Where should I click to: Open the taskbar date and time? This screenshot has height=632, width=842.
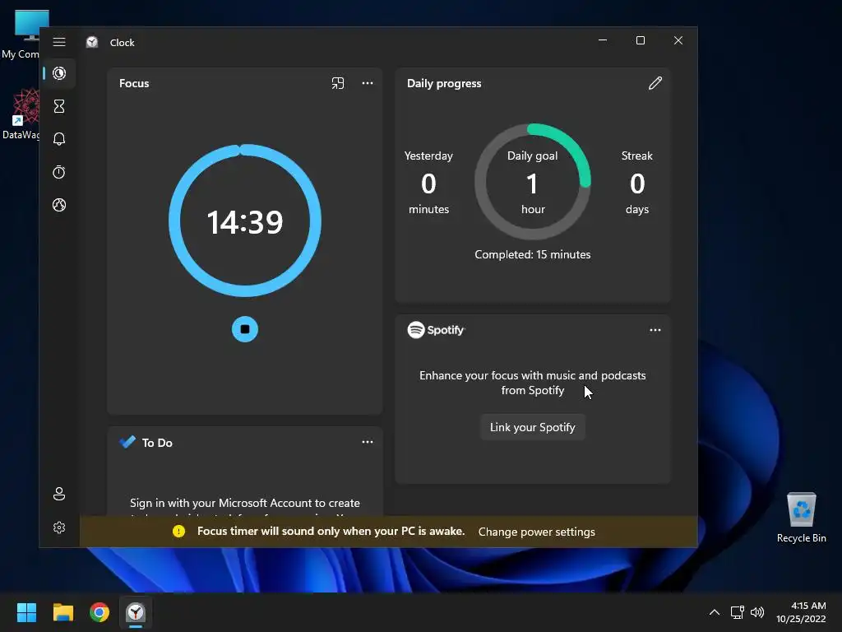pos(801,612)
